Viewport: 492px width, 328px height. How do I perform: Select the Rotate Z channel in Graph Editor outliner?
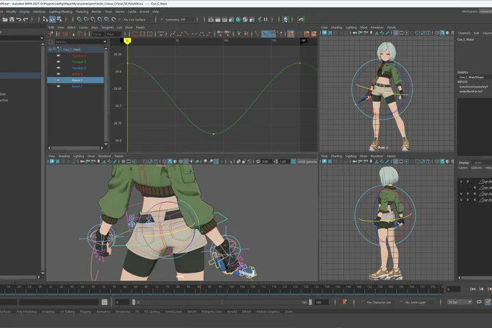(75, 86)
